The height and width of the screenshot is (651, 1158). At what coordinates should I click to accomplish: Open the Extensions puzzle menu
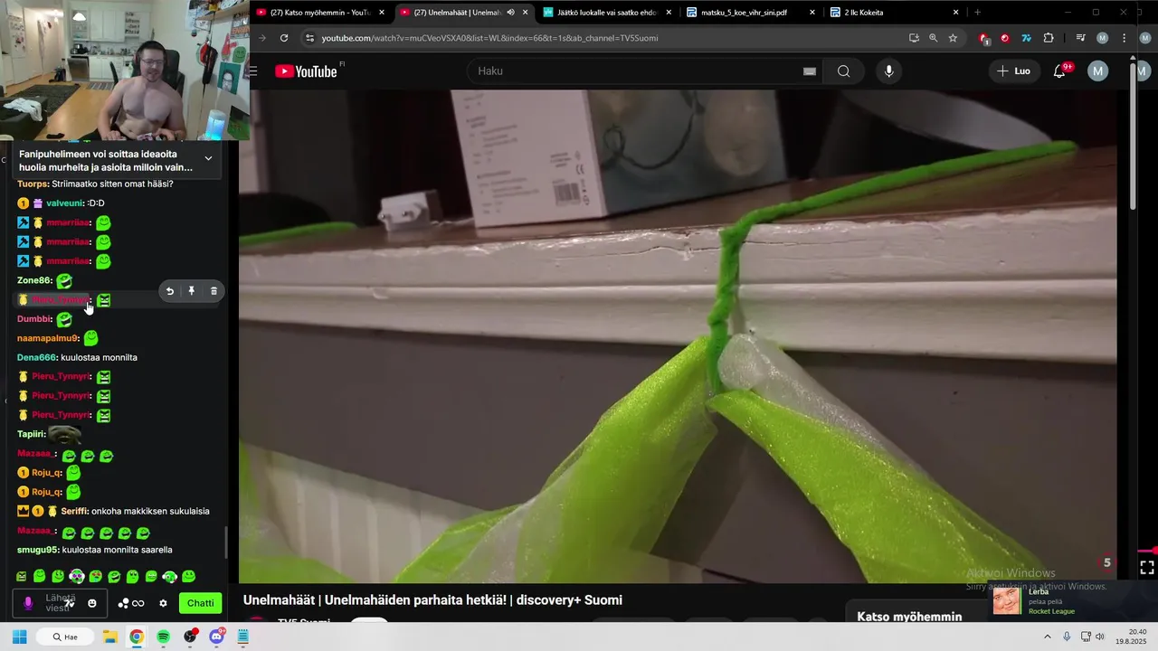coord(1049,38)
